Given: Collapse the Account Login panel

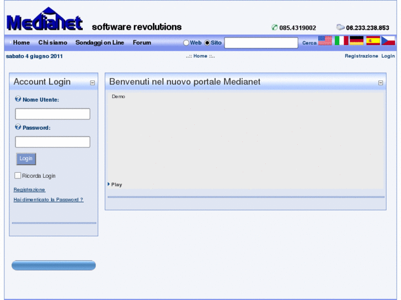Looking at the screenshot, I should tap(93, 83).
